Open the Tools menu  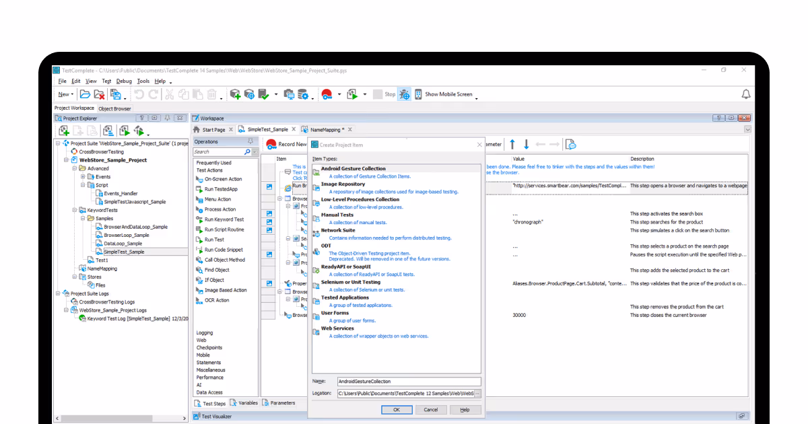(143, 81)
